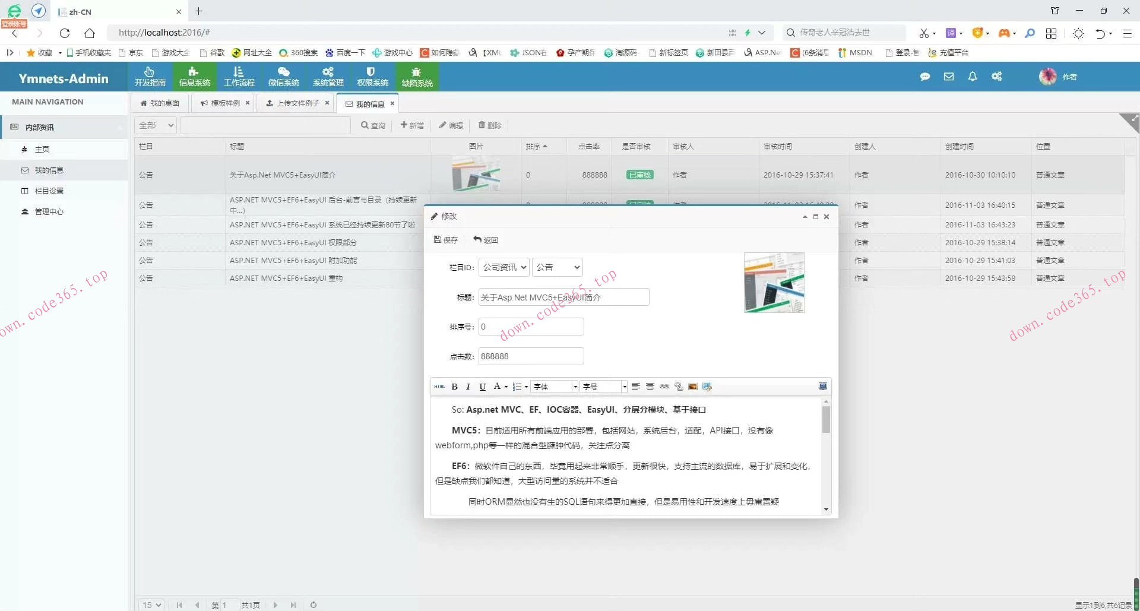
Task: Click the 标题 title input field
Action: (x=563, y=297)
